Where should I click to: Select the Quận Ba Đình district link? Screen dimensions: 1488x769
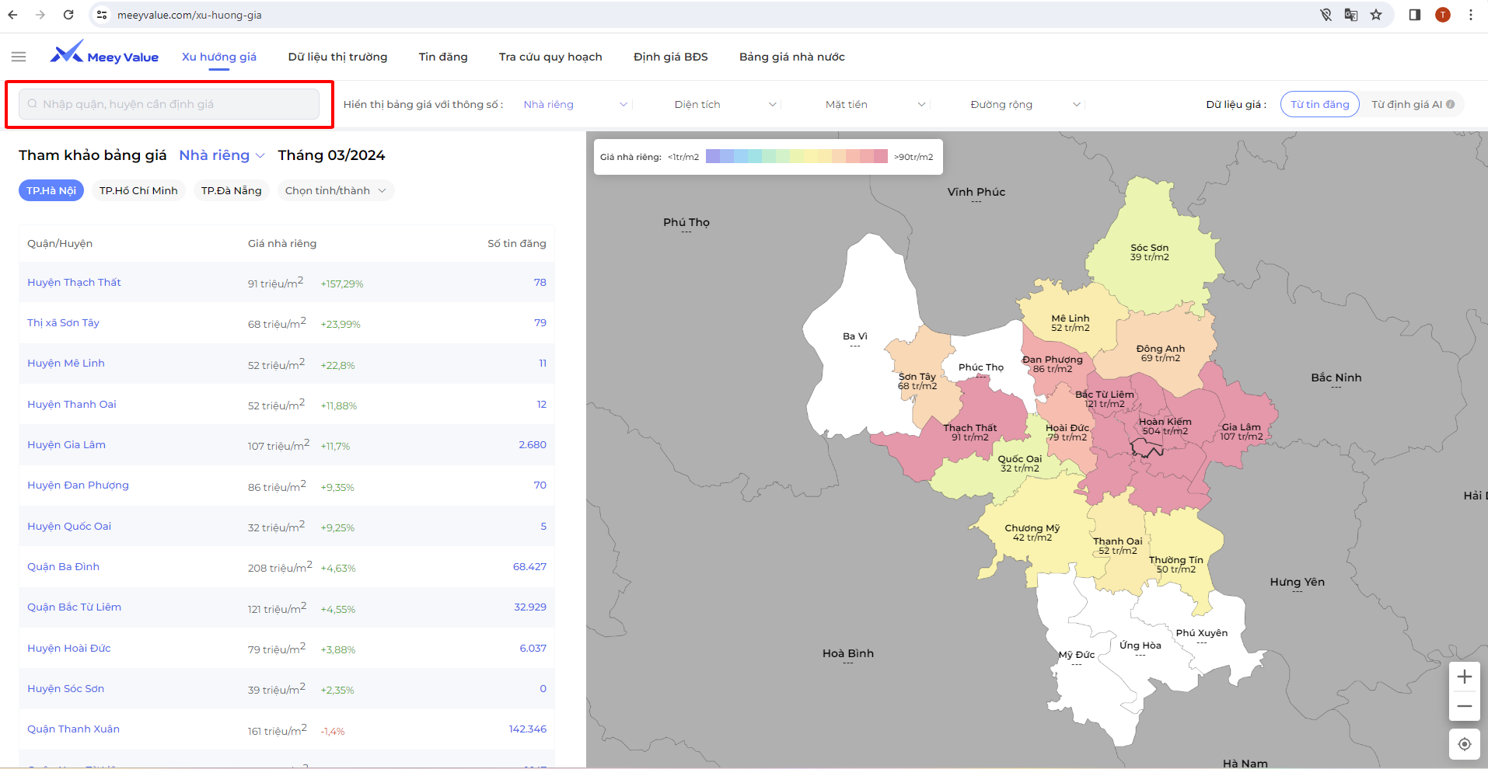click(63, 567)
